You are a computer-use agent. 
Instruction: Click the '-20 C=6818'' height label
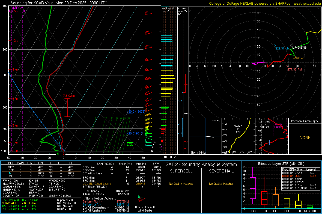click(135, 133)
